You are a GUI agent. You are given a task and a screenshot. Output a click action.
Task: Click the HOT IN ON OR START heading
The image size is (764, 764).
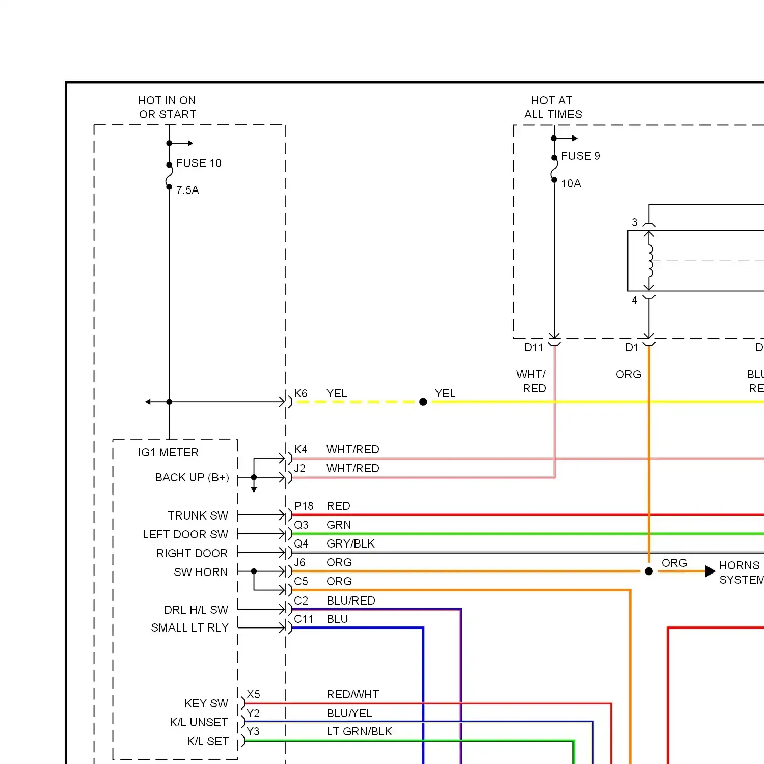pos(167,107)
